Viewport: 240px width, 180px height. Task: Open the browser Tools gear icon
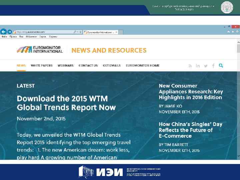tap(237, 32)
